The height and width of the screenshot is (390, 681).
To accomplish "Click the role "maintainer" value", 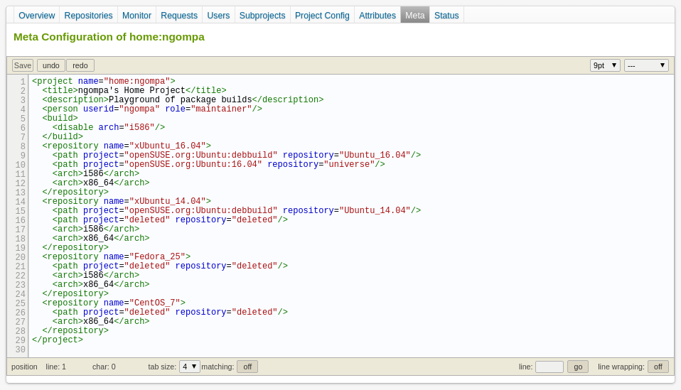I will tap(221, 109).
